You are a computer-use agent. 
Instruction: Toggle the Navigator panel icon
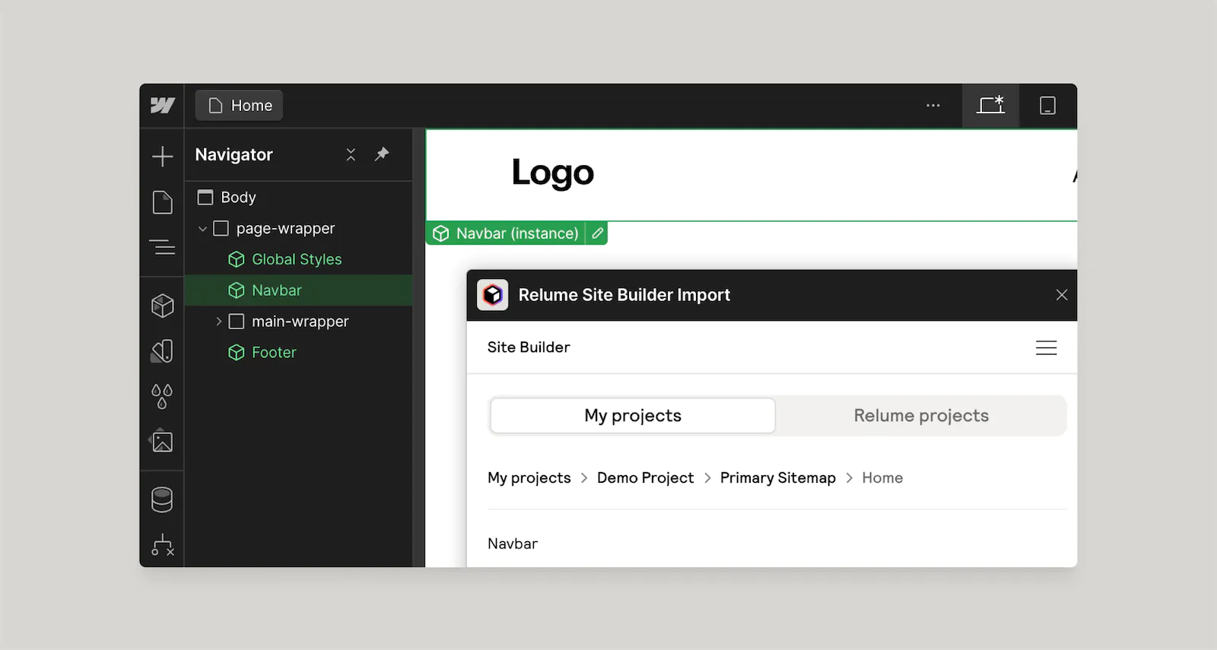(x=162, y=247)
